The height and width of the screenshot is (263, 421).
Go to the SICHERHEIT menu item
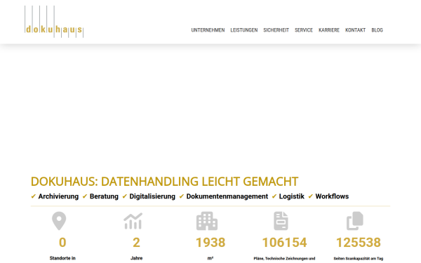coord(276,30)
